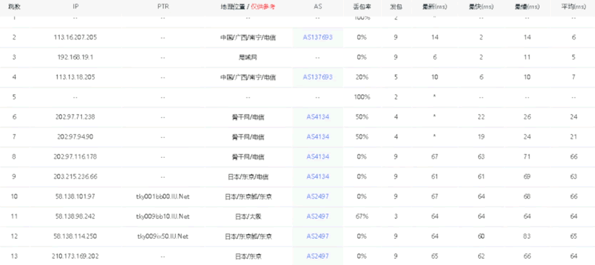Open AS2497 link for 58.138.114.250
Image resolution: width=595 pixels, height=265 pixels.
point(318,236)
